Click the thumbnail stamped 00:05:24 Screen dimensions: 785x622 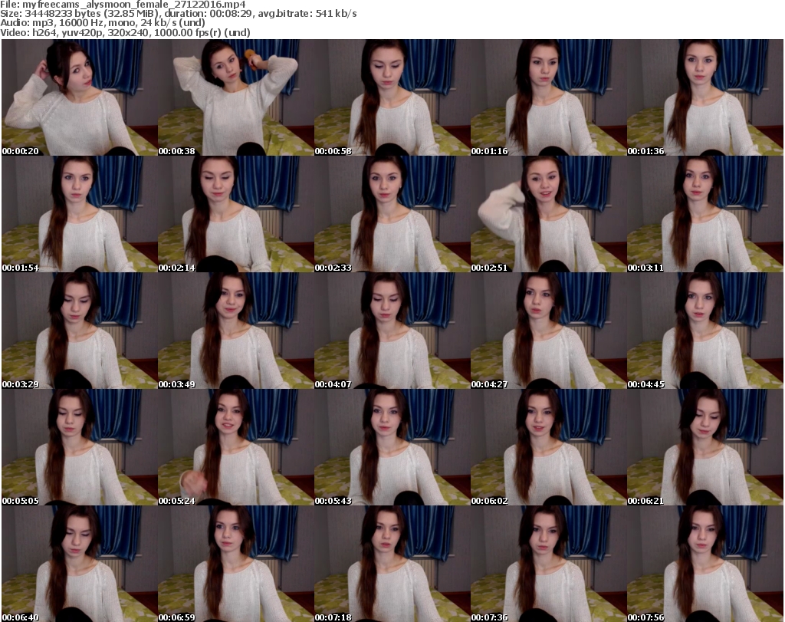click(x=236, y=448)
